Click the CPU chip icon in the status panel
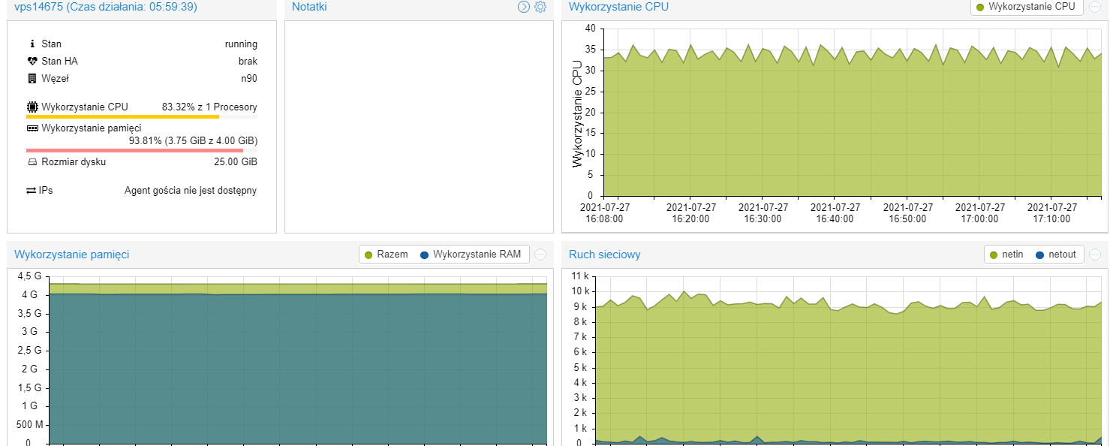This screenshot has height=446, width=1110. coord(32,107)
